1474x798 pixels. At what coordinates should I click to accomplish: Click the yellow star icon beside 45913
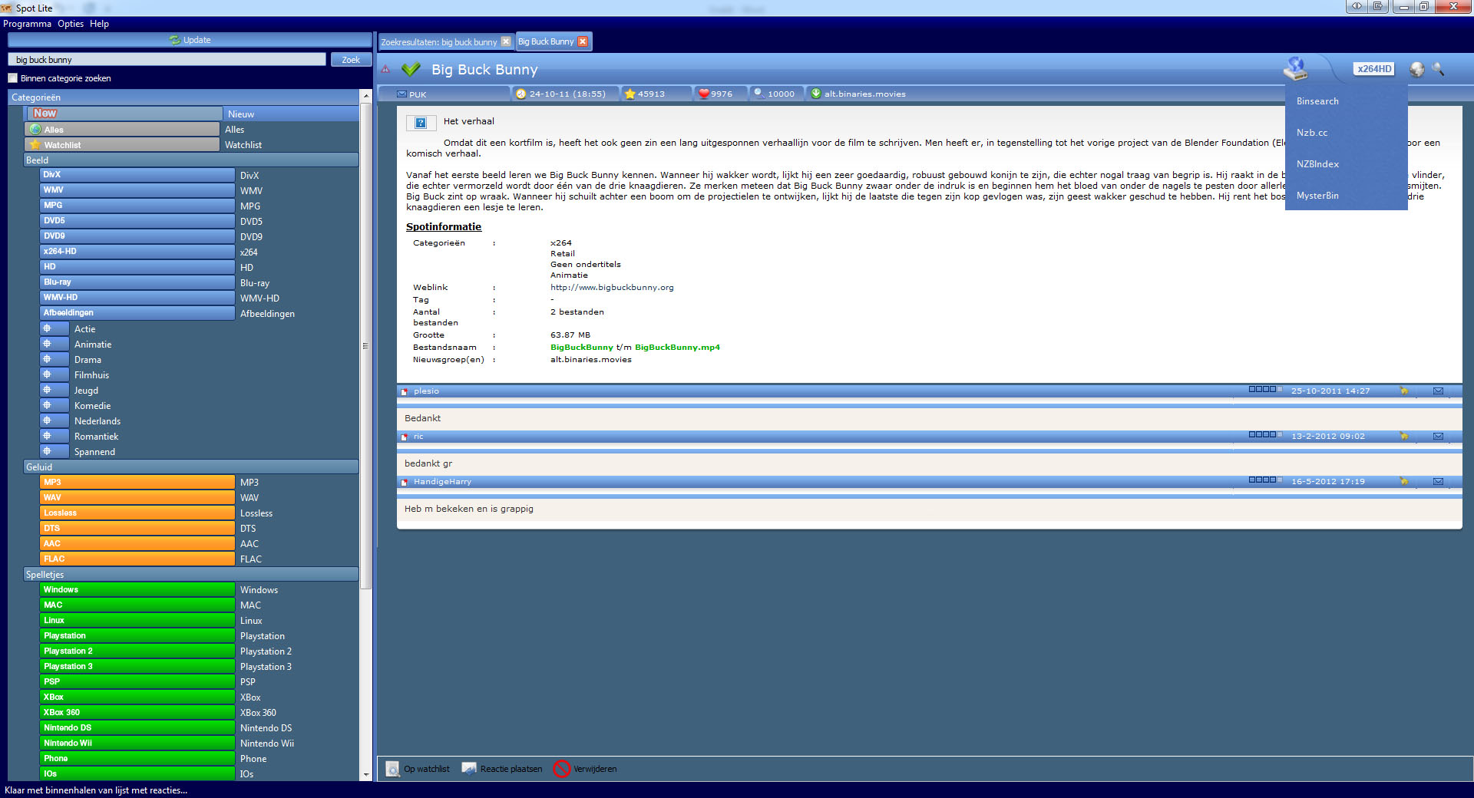[x=630, y=94]
